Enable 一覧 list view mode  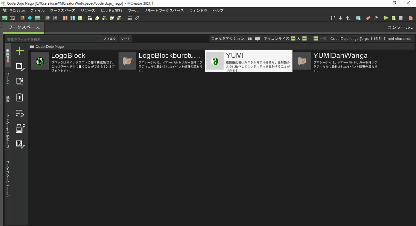(x=319, y=39)
